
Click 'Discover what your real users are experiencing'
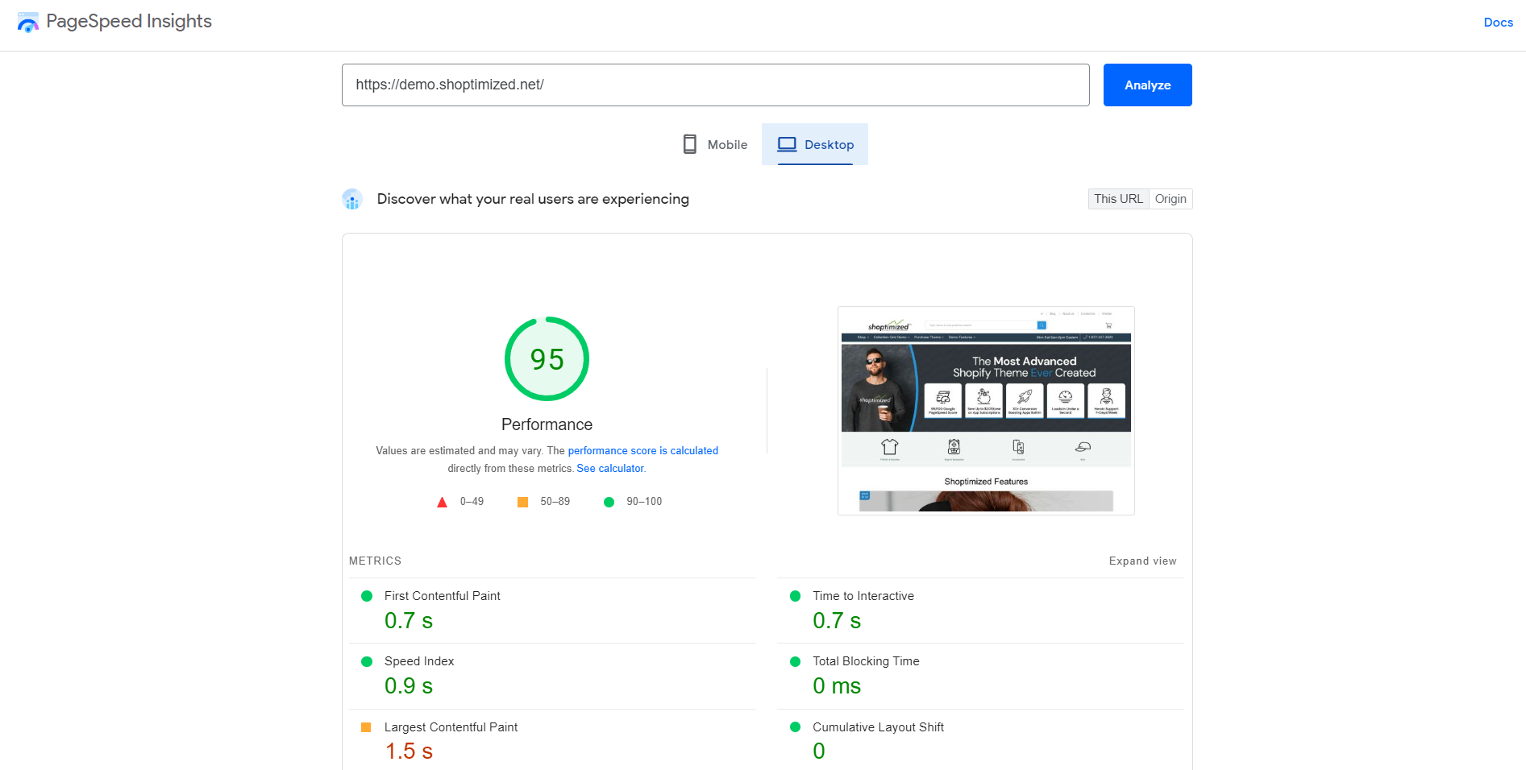point(533,199)
